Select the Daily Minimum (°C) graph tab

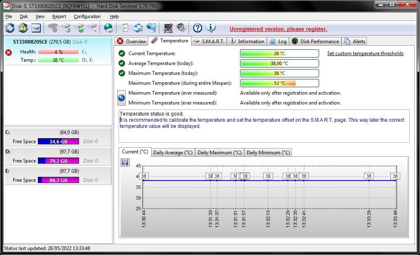point(268,152)
